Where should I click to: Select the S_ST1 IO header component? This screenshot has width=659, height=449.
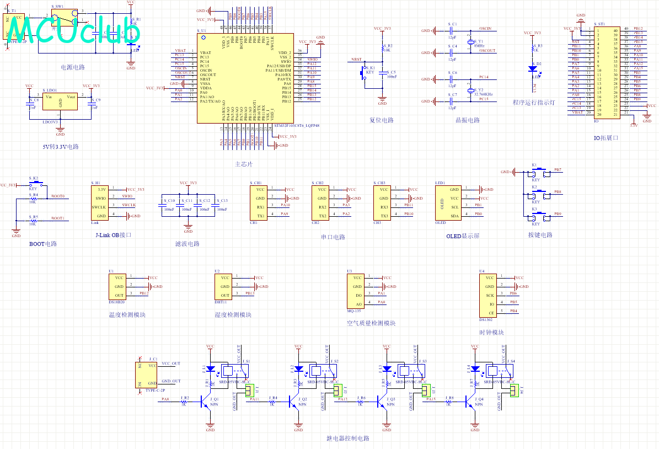click(607, 73)
